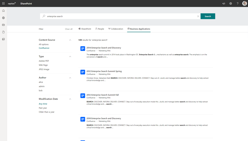Open the lists icon in left sidebar
Image resolution: width=248 pixels, height=141 pixels.
(x=3, y=39)
